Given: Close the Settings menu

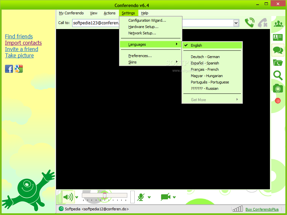Looking at the screenshot, I should (x=128, y=13).
